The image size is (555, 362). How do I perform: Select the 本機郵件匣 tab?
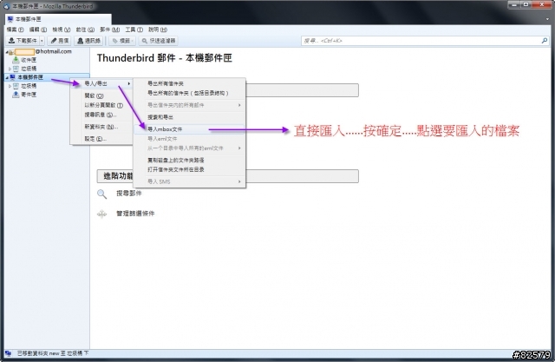pyautogui.click(x=58, y=19)
